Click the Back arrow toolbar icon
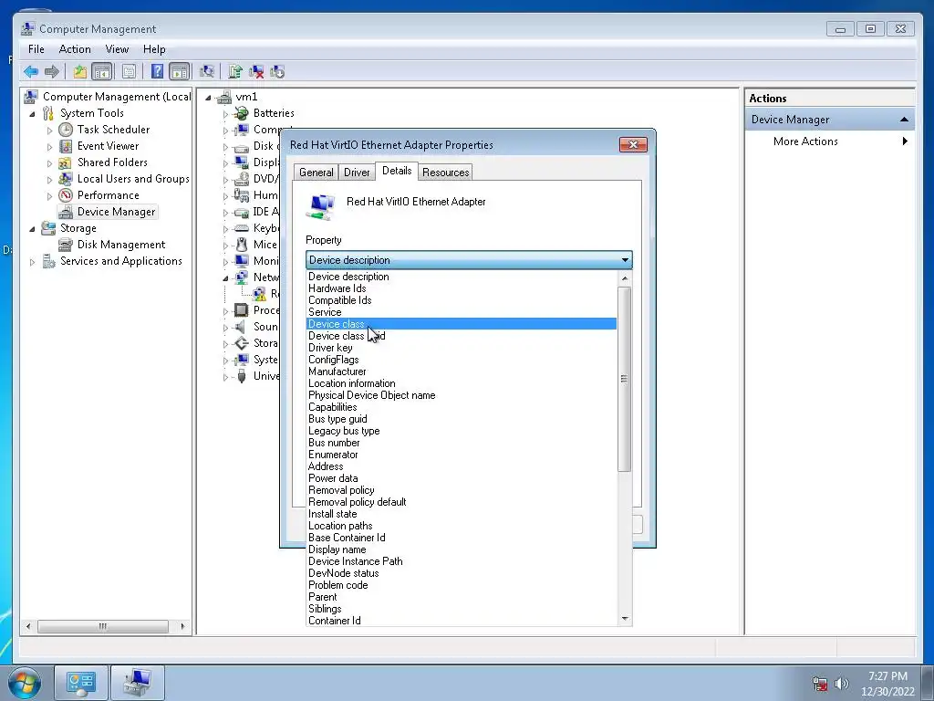This screenshot has height=701, width=934. (31, 72)
